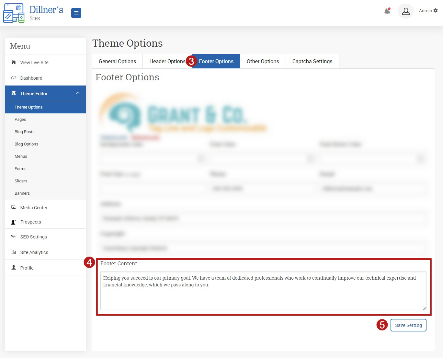This screenshot has width=443, height=358.
Task: Switch to General Options tab
Action: (x=117, y=61)
